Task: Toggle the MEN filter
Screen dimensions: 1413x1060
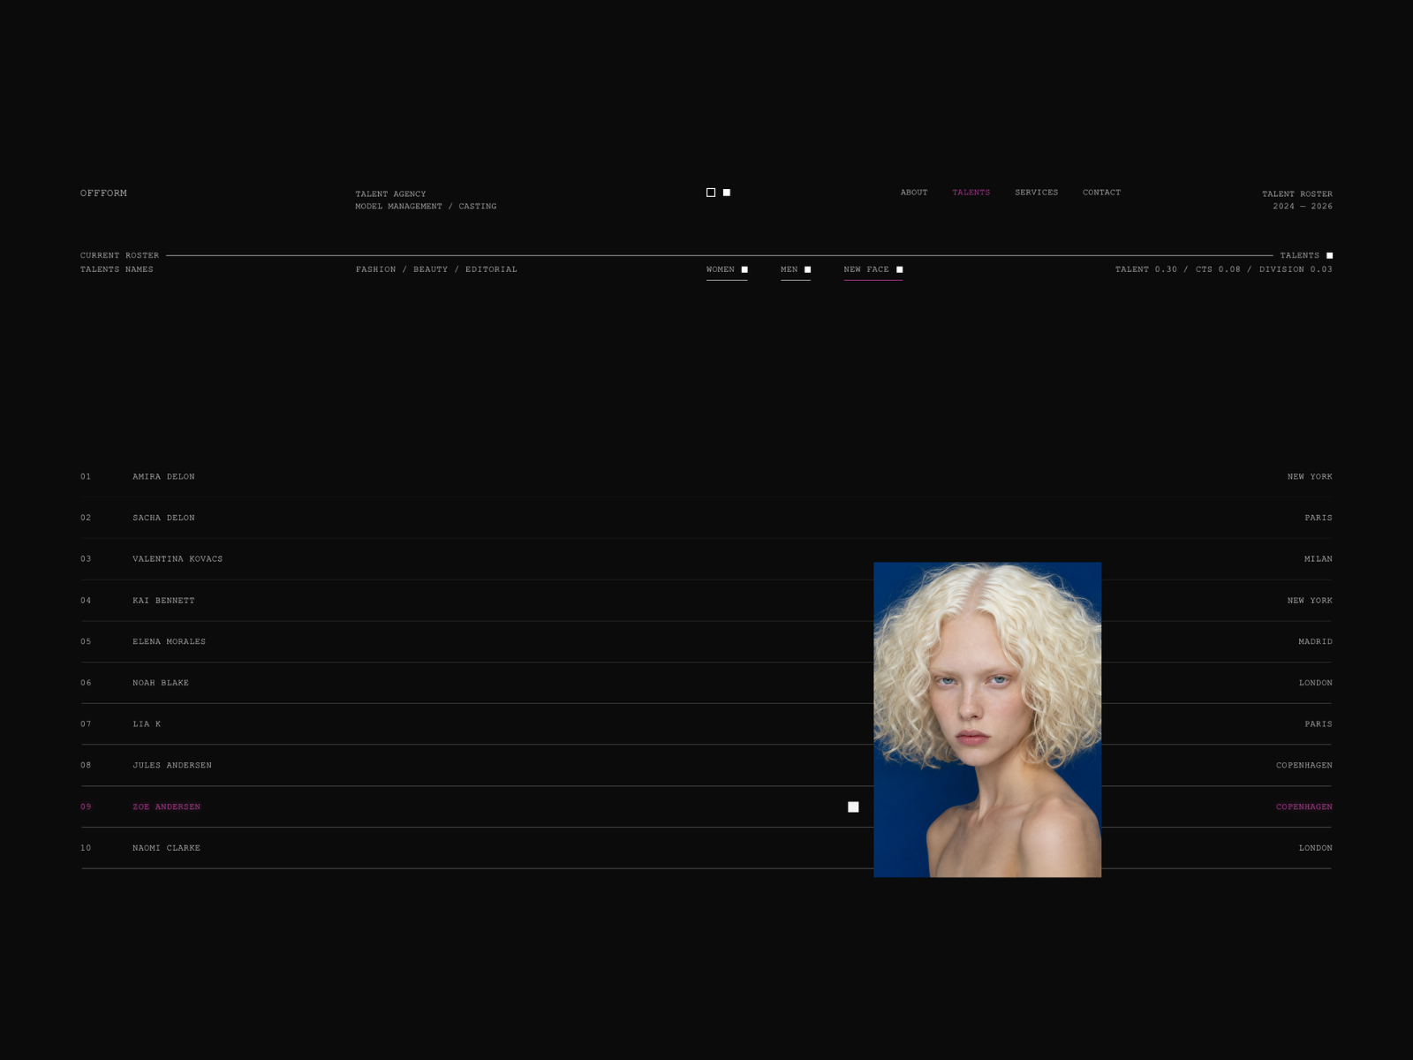Action: click(796, 269)
